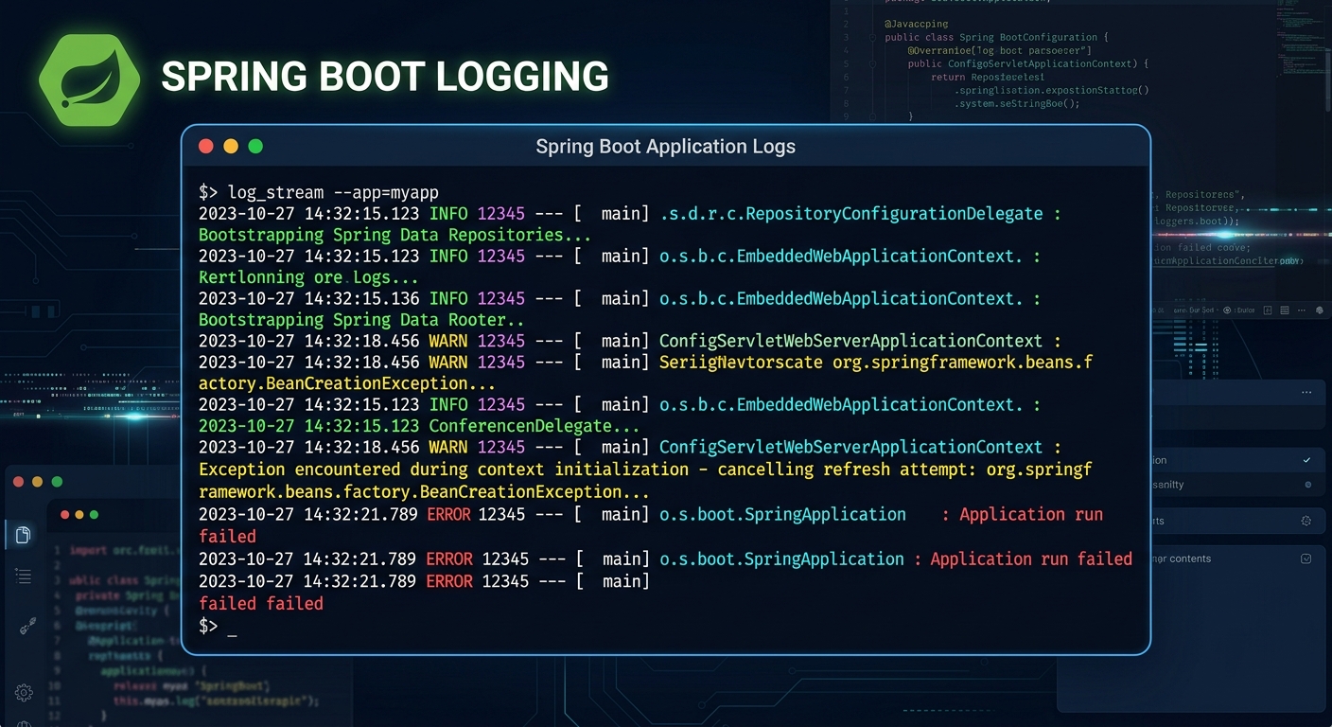1332x727 pixels.
Task: Open the settings gear at the sidebar bottom
Action: click(24, 692)
